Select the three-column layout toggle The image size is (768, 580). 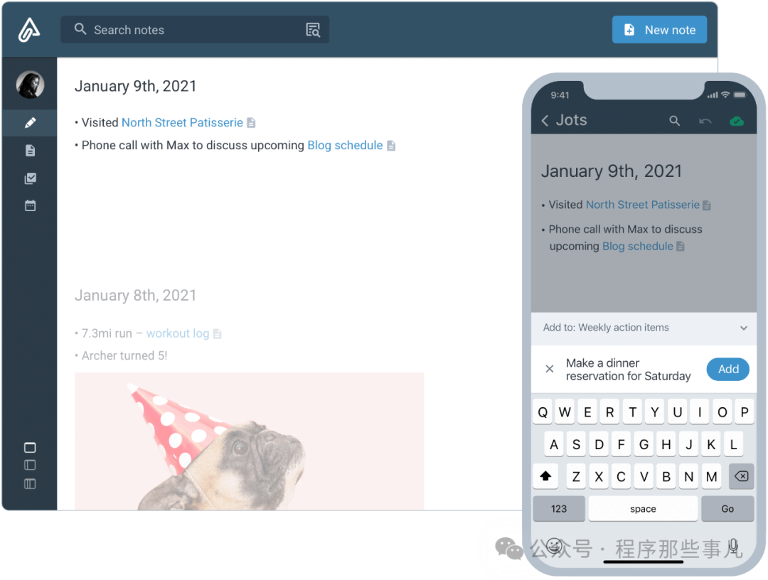(x=30, y=484)
